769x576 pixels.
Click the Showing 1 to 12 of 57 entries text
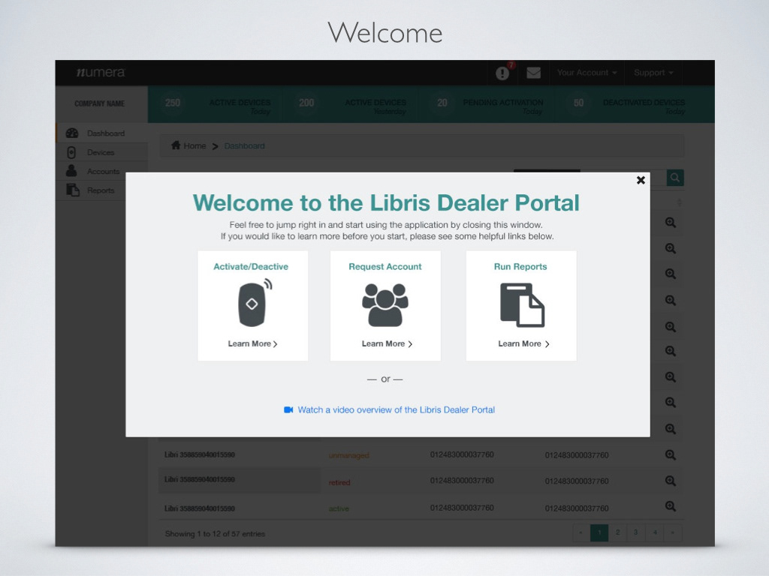pos(215,534)
